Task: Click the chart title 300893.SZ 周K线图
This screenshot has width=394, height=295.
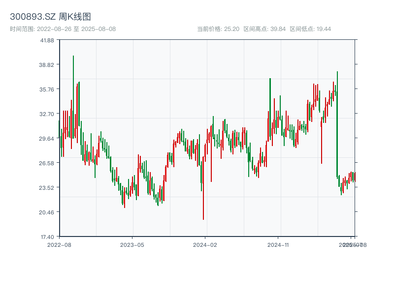Action: [50, 17]
